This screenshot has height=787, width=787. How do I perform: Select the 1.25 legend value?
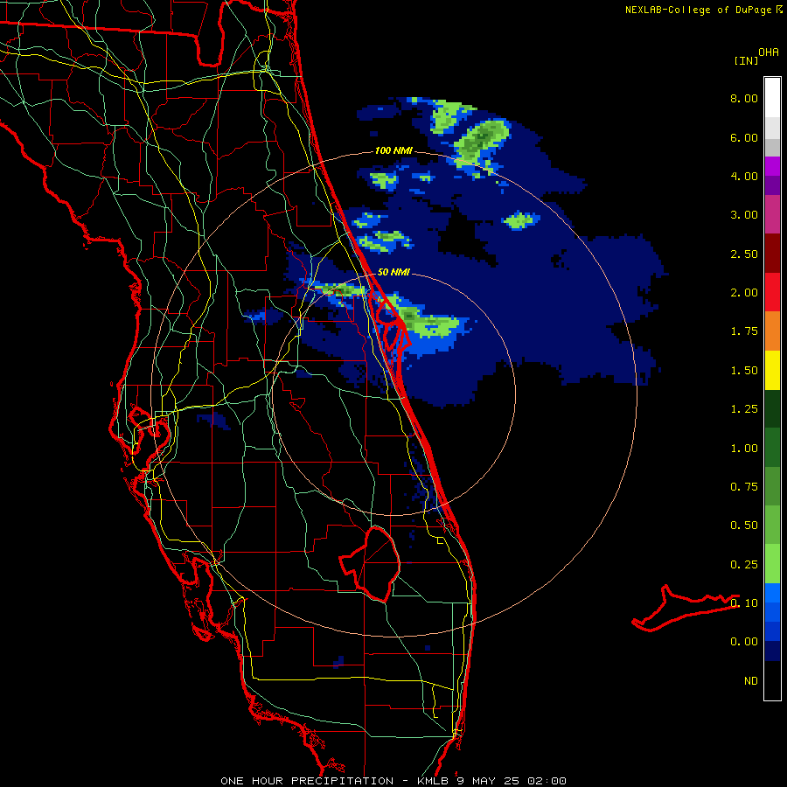point(744,408)
